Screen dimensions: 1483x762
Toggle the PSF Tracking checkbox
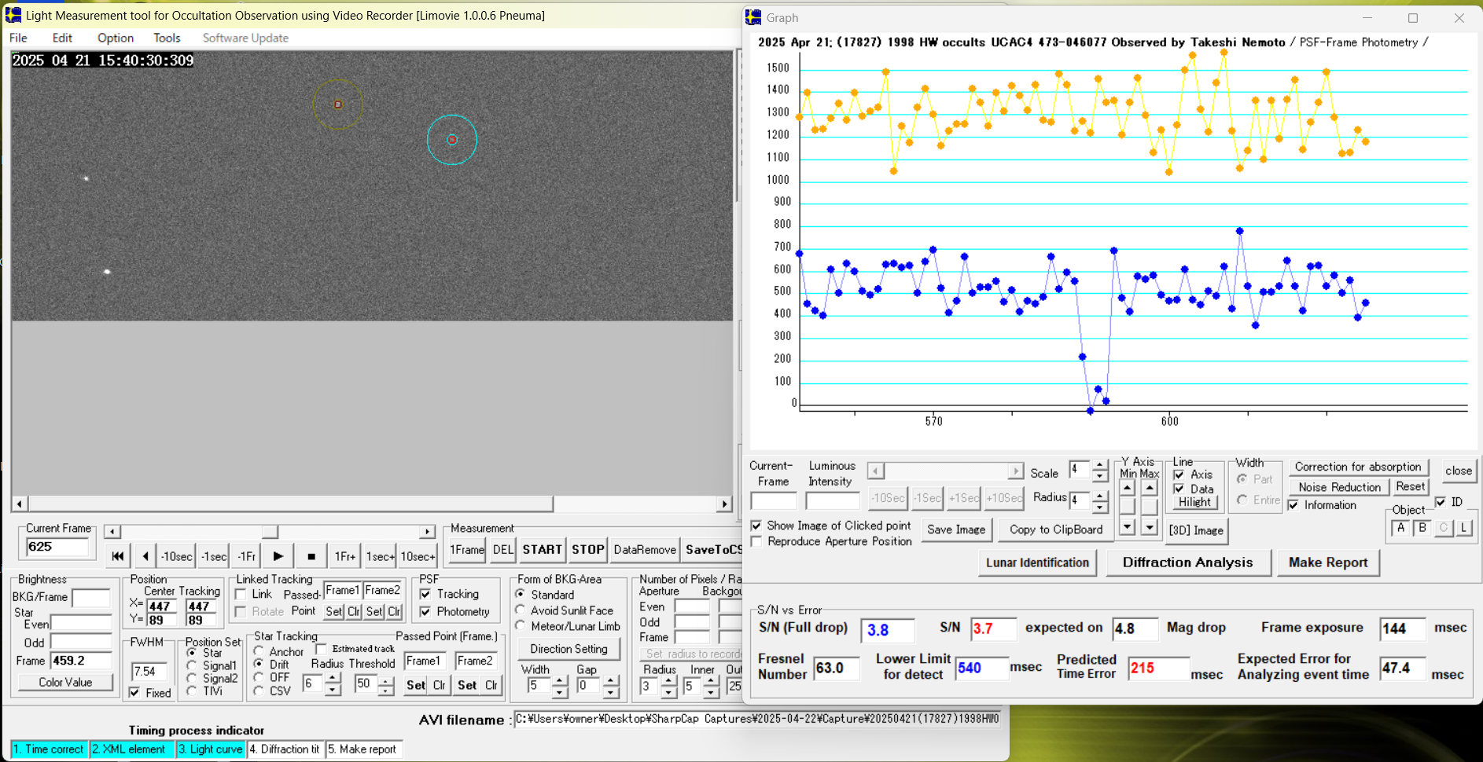coord(425,595)
